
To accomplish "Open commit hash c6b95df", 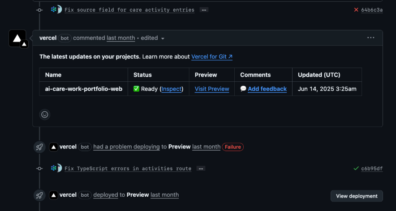I will [372, 169].
